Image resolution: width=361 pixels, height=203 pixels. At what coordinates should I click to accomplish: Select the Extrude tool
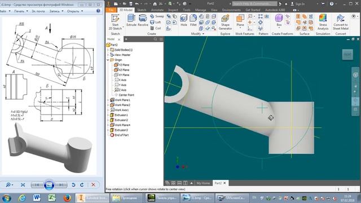pyautogui.click(x=131, y=20)
